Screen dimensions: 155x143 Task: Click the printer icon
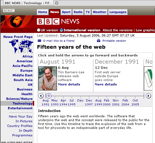[x=99, y=41]
